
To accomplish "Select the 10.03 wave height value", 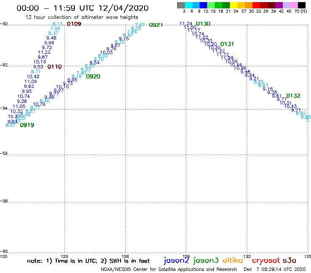I will click(106, 52).
